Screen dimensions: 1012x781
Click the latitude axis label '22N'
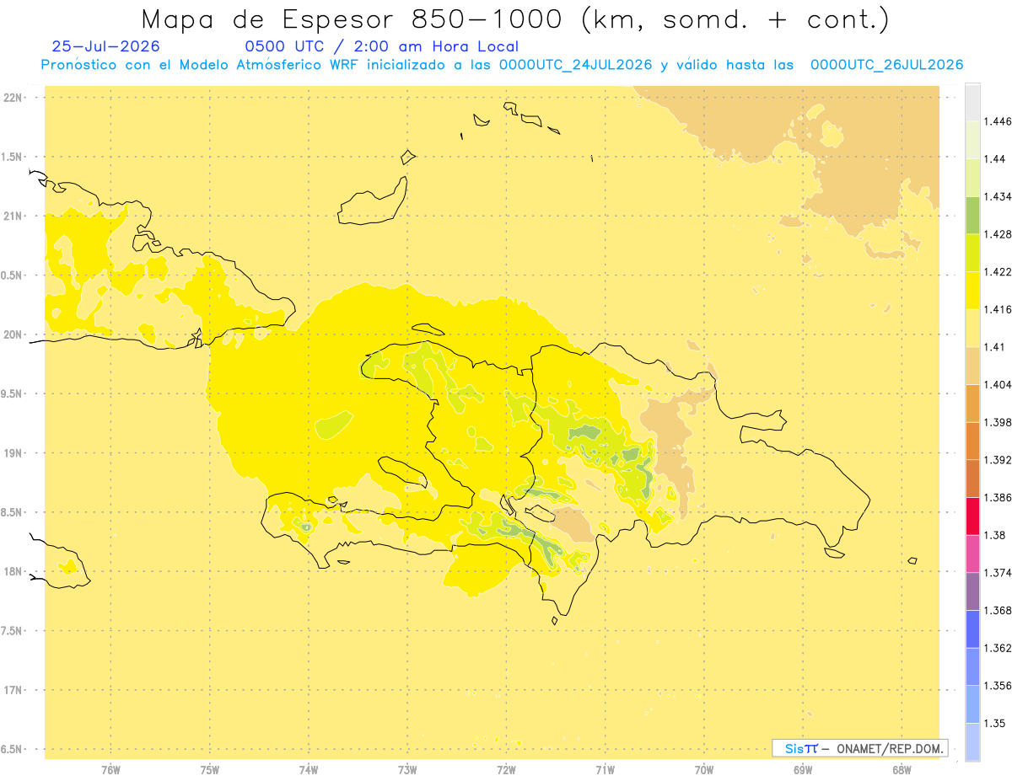pos(13,97)
